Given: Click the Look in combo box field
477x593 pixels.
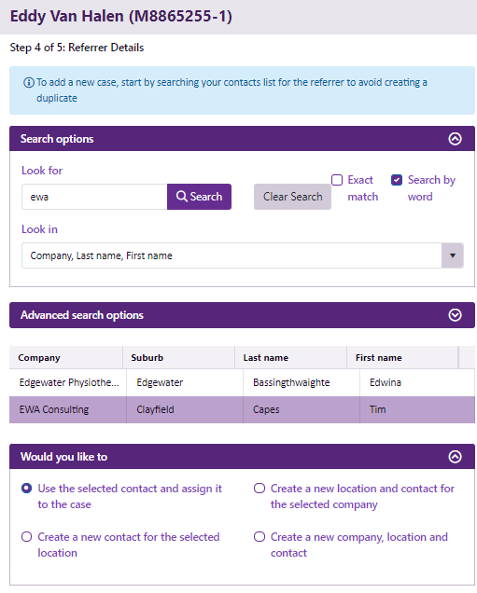Looking at the screenshot, I should (243, 255).
